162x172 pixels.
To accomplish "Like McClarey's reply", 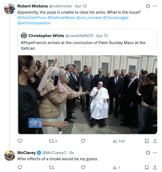I will coord(83,167).
